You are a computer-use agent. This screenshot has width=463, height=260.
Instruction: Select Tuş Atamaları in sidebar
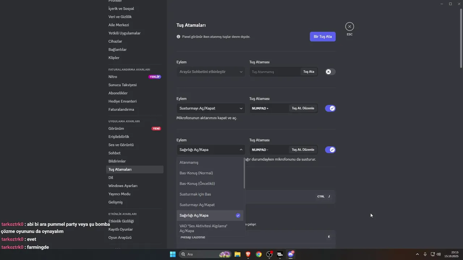tap(135, 169)
